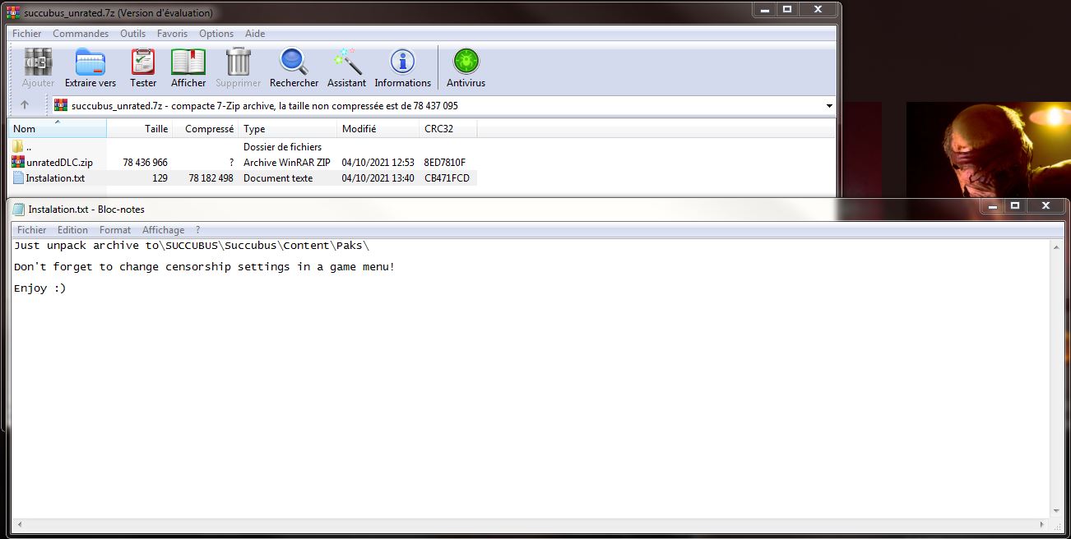Screen dimensions: 1071x539
Task: Open Notepad's '?' help menu
Action: (197, 230)
